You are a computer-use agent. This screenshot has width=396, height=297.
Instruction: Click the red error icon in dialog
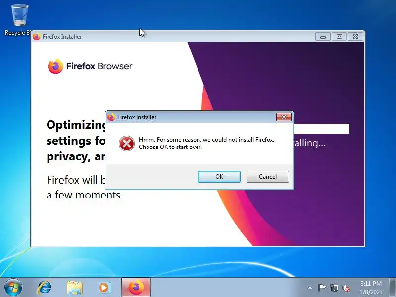[x=127, y=144]
